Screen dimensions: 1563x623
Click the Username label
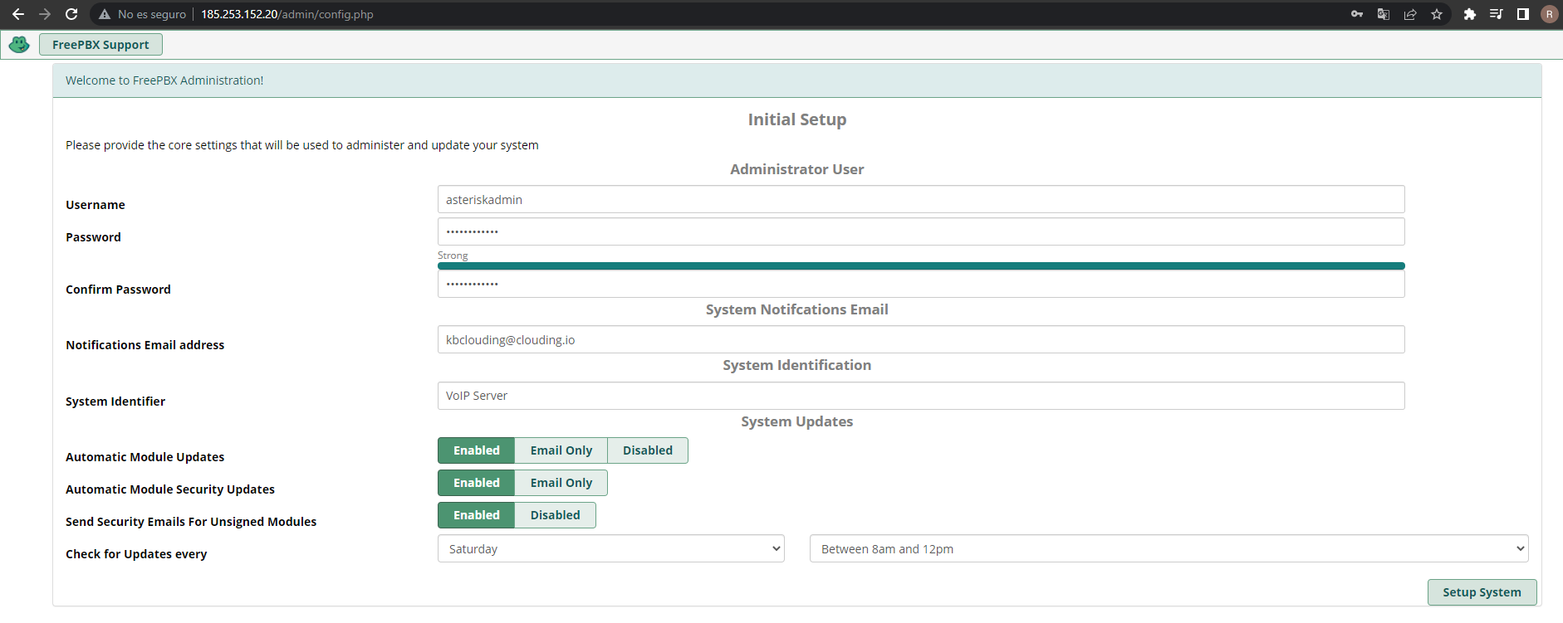pos(96,205)
